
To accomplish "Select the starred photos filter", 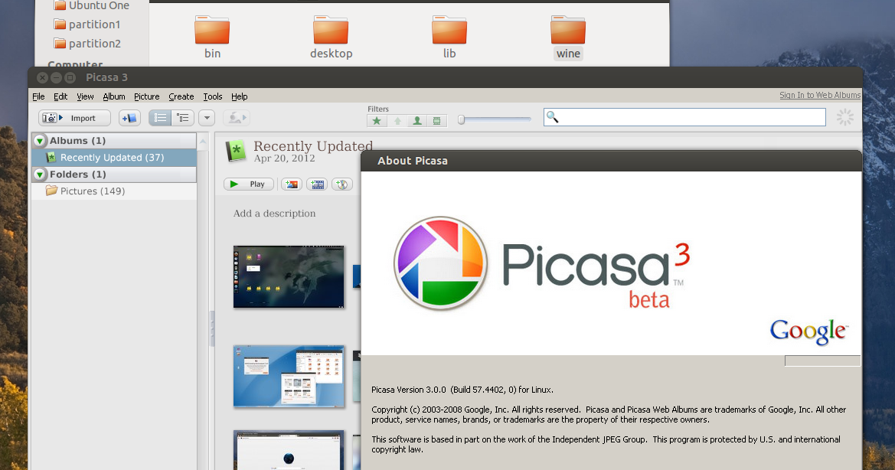I will (377, 120).
